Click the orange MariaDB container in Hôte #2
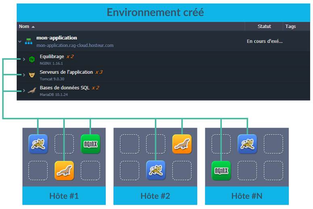This screenshot has width=313, height=209. pos(182,144)
